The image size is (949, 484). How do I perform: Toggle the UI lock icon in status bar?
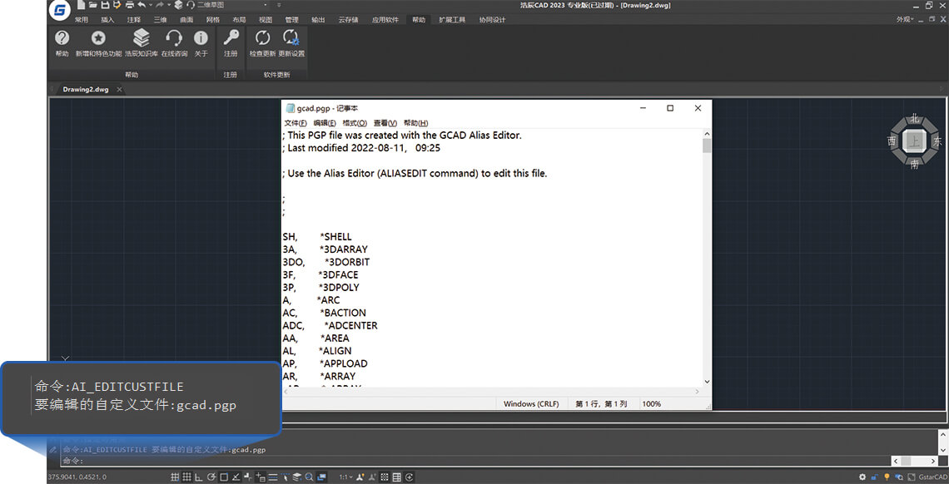click(875, 477)
